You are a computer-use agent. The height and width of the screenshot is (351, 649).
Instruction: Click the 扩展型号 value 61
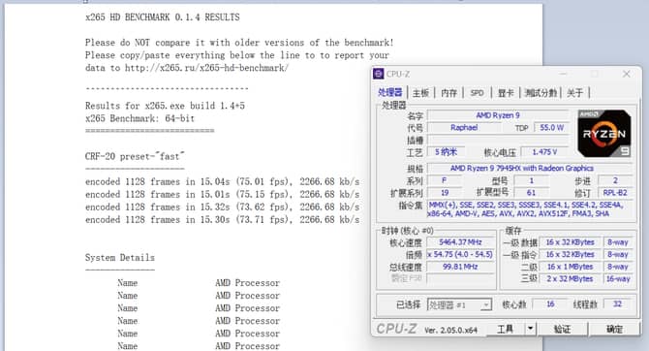click(x=531, y=193)
